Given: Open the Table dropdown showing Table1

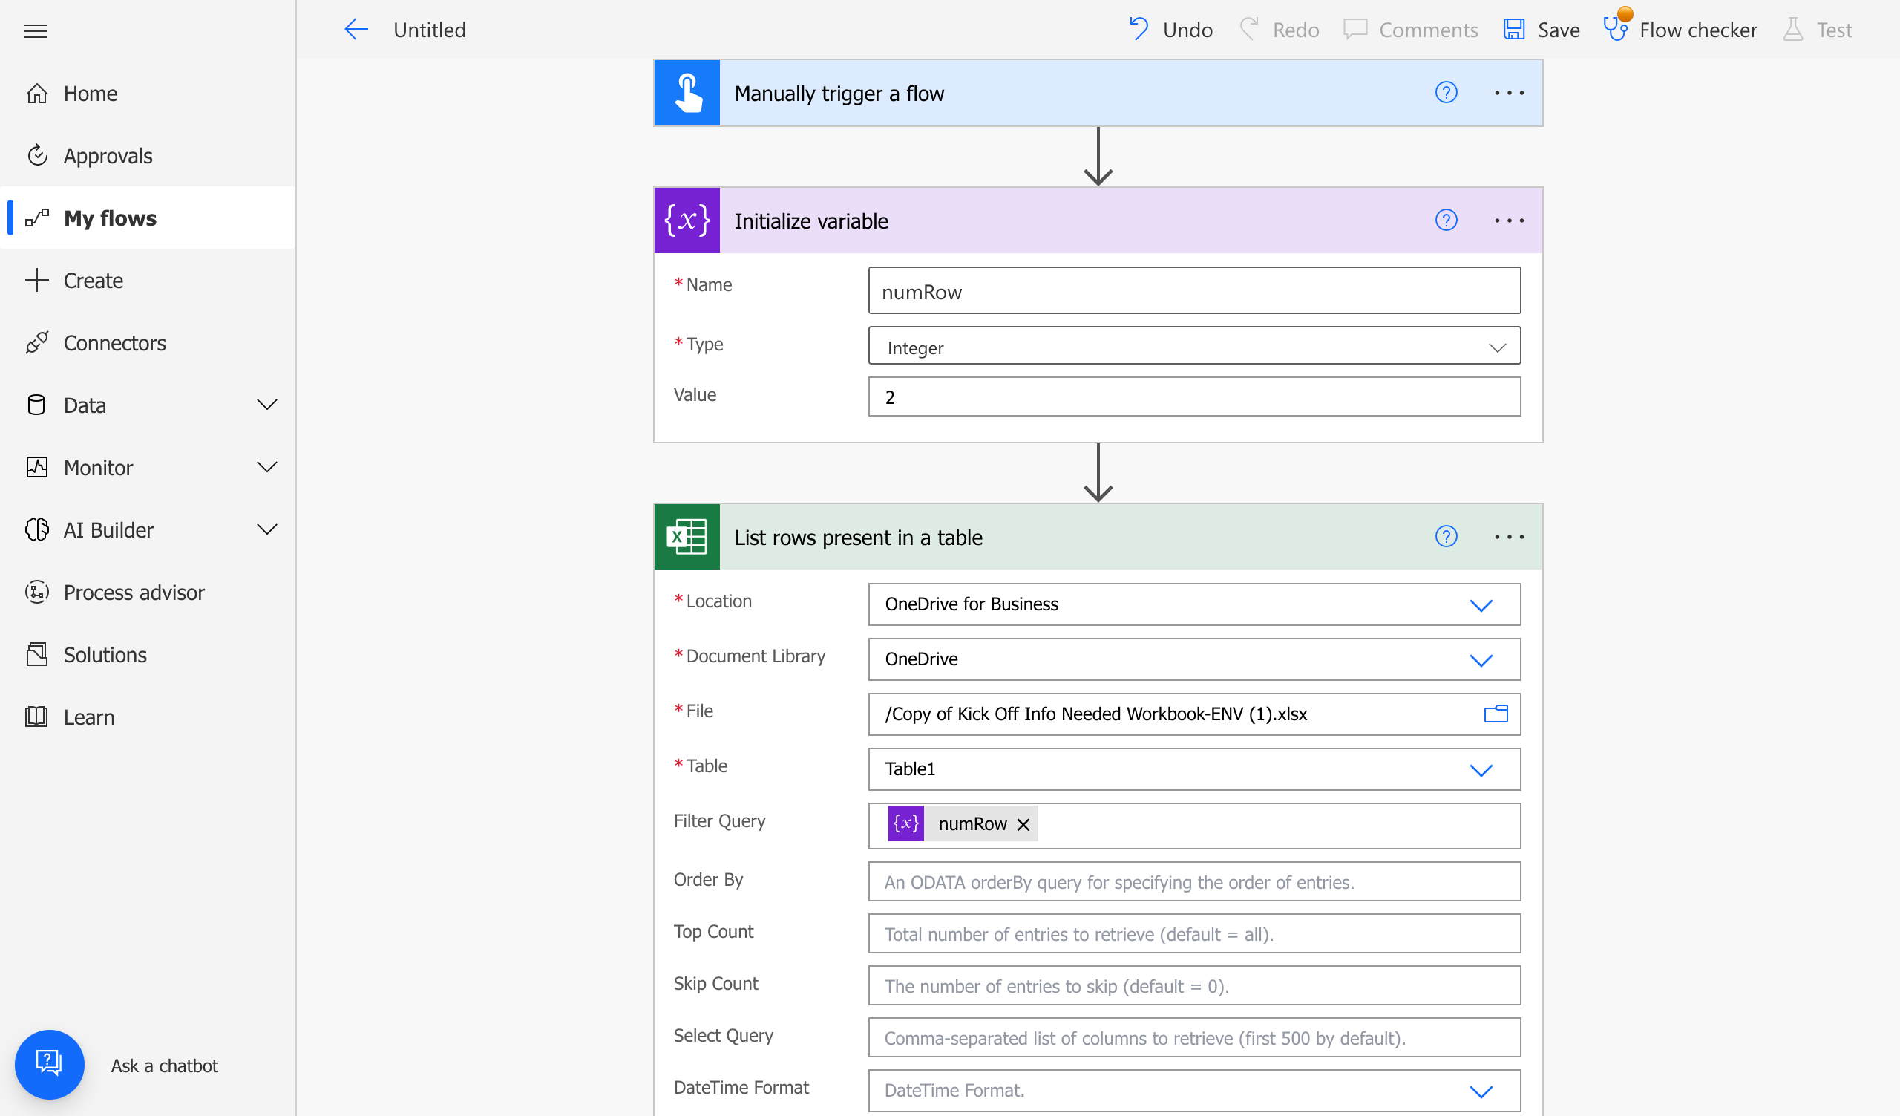Looking at the screenshot, I should click(x=1194, y=769).
